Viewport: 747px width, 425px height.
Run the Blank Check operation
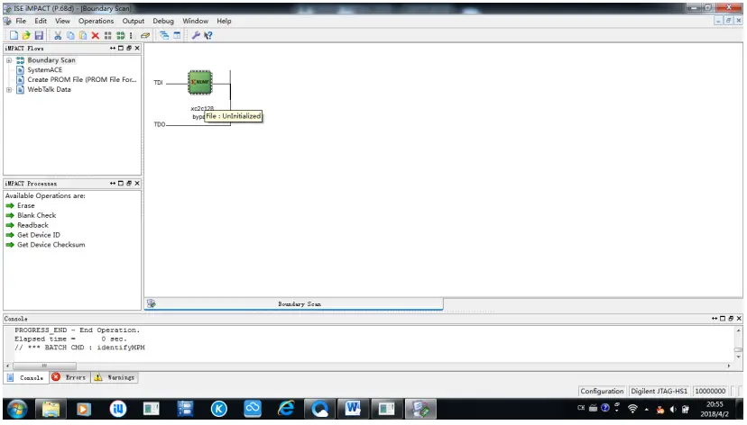[x=37, y=215]
